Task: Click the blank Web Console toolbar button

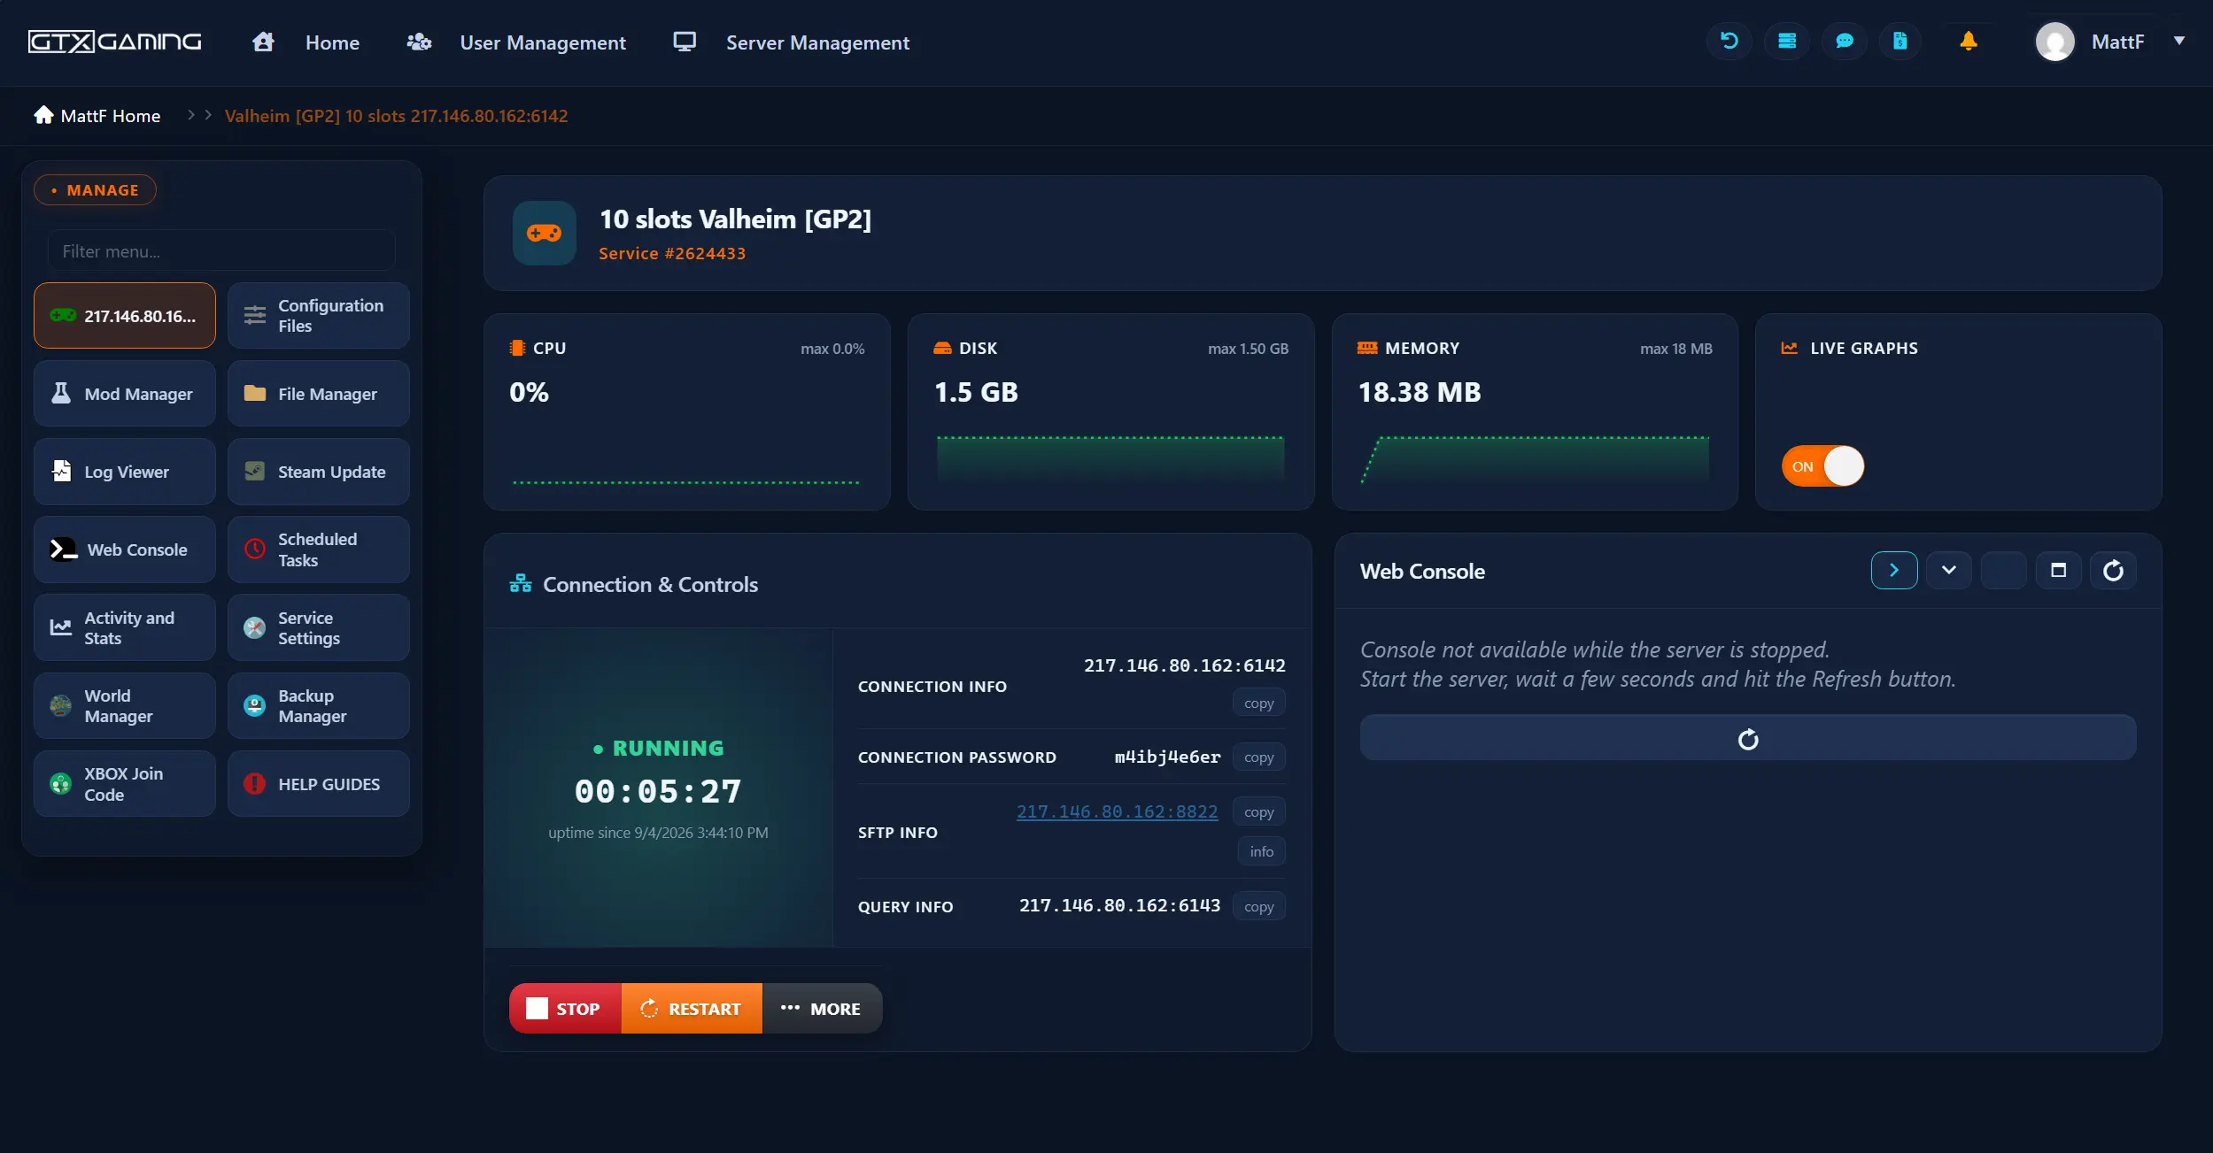Action: pos(2003,571)
